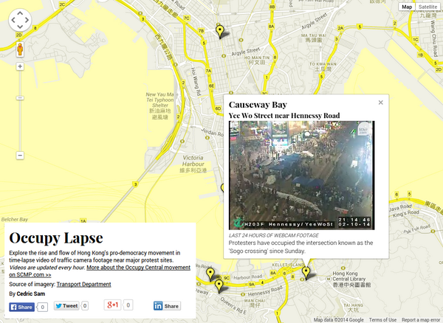Screen dimensions: 443x323
Task: Select the marker near Queen's Rd E
Action: pos(219,286)
